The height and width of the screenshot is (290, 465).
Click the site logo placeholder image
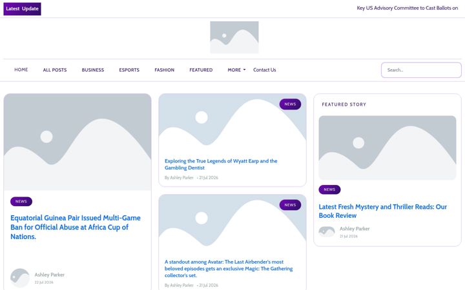tap(234, 37)
